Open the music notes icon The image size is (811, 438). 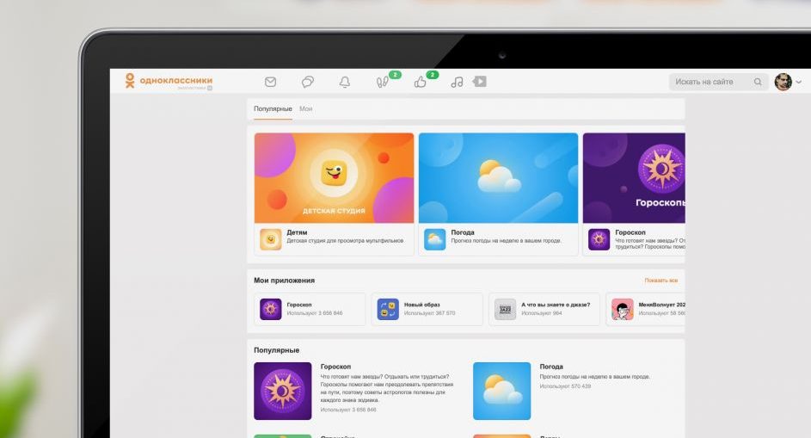(457, 82)
